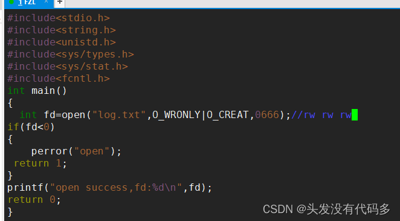Click "fd=open(" in the declaration line

(x=68, y=115)
